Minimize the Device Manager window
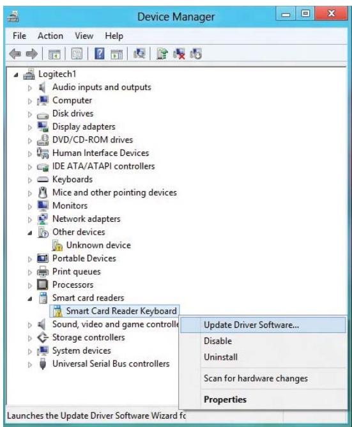The image size is (352, 427). coord(286,13)
